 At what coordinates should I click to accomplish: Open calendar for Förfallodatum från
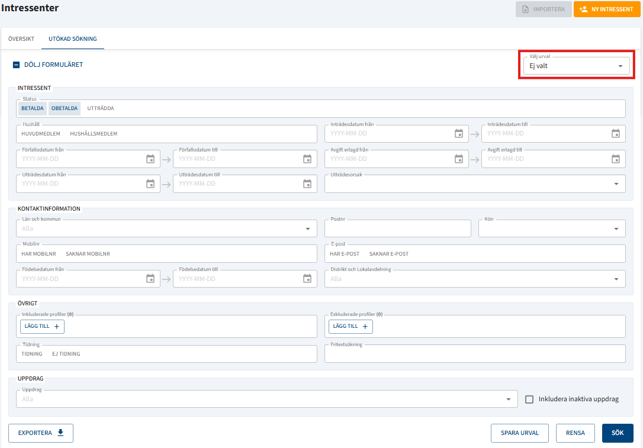(x=150, y=159)
